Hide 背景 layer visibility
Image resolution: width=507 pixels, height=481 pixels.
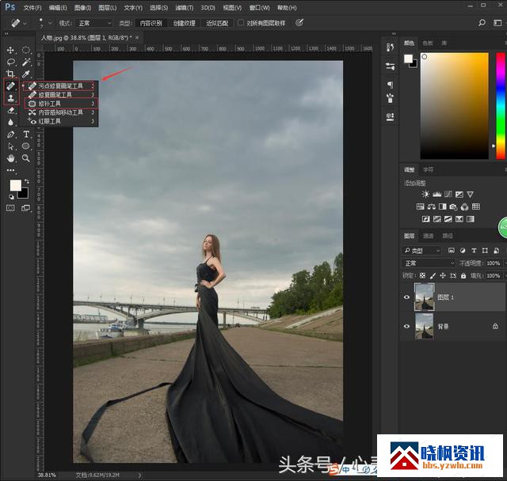406,327
